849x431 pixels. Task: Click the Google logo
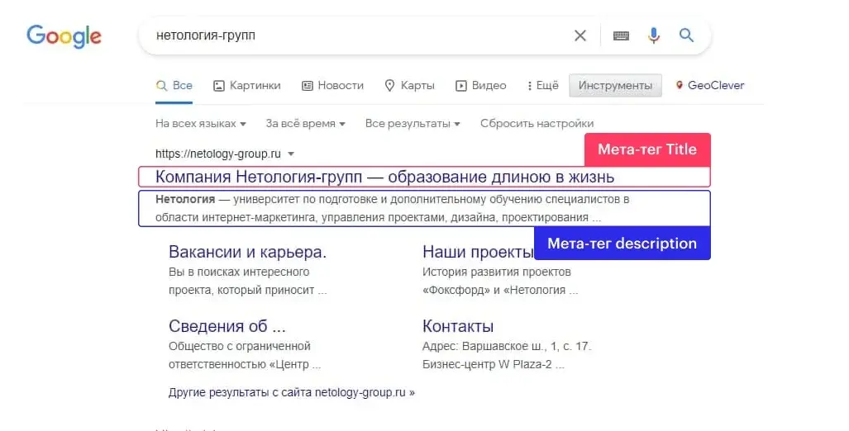pyautogui.click(x=64, y=36)
